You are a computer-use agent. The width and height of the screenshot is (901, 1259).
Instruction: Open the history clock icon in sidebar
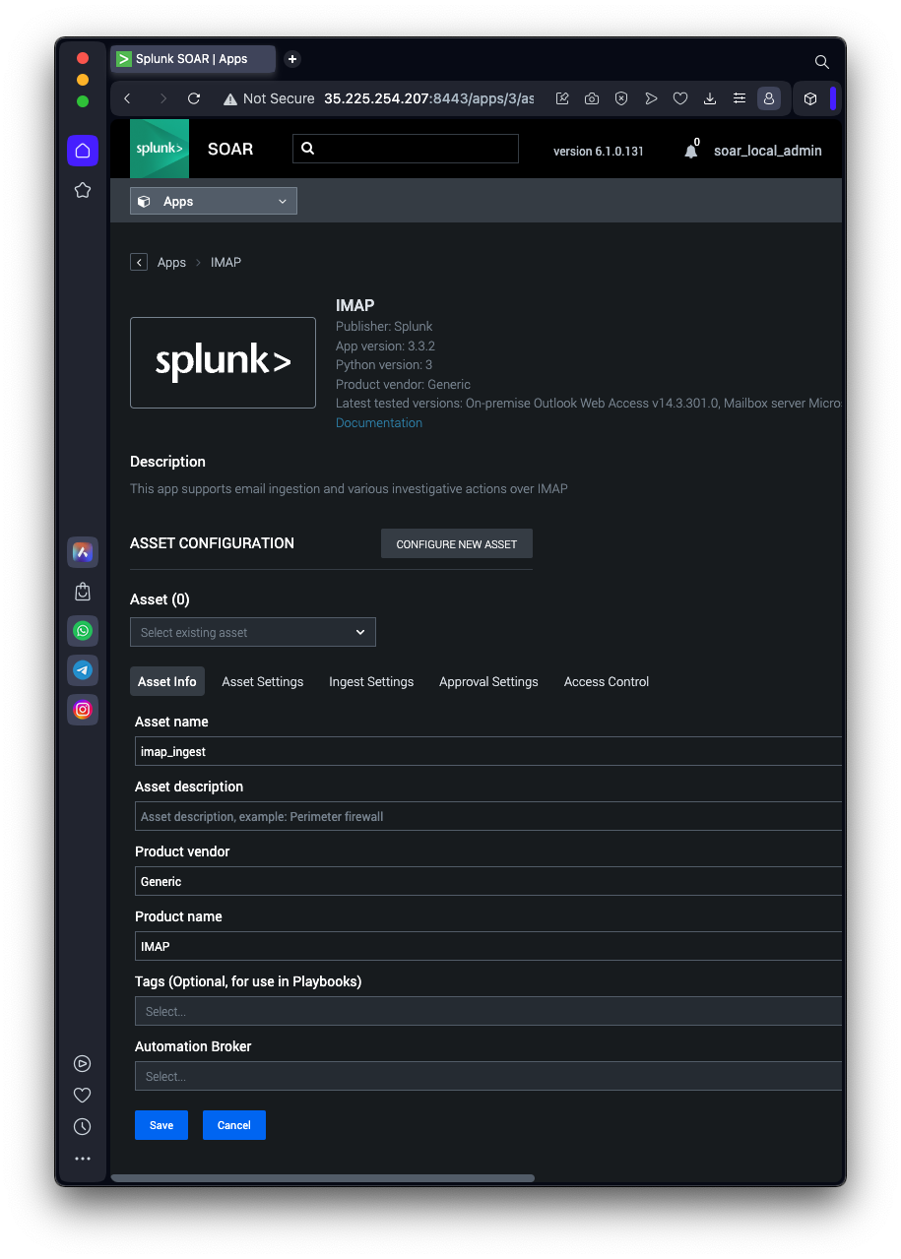[x=83, y=1126]
